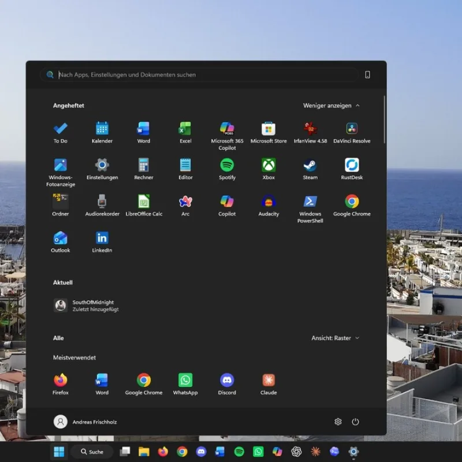The image size is (462, 462).
Task: Open ChatGPT from the taskbar
Action: coord(296,452)
